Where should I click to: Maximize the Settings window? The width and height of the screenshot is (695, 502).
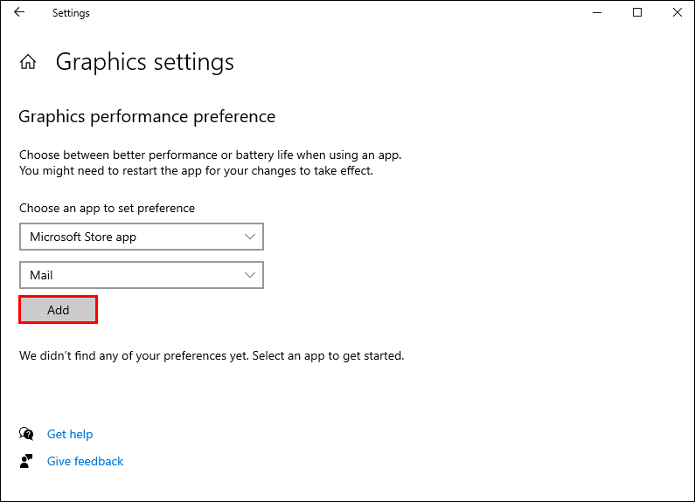(x=637, y=13)
